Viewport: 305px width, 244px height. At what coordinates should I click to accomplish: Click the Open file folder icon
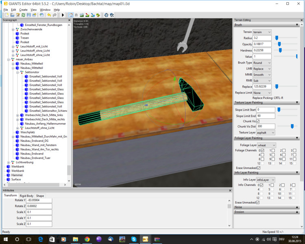[12, 15]
